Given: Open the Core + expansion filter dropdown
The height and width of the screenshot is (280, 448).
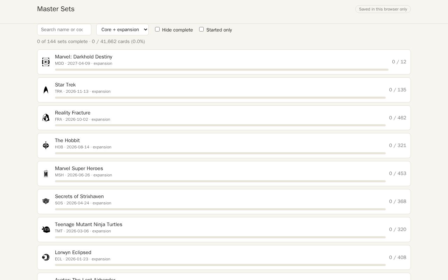Looking at the screenshot, I should pyautogui.click(x=122, y=29).
